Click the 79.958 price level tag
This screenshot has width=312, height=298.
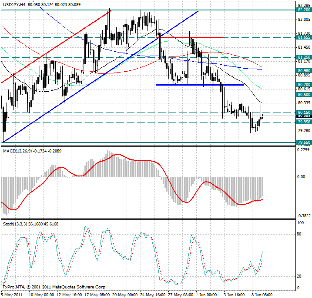303,122
